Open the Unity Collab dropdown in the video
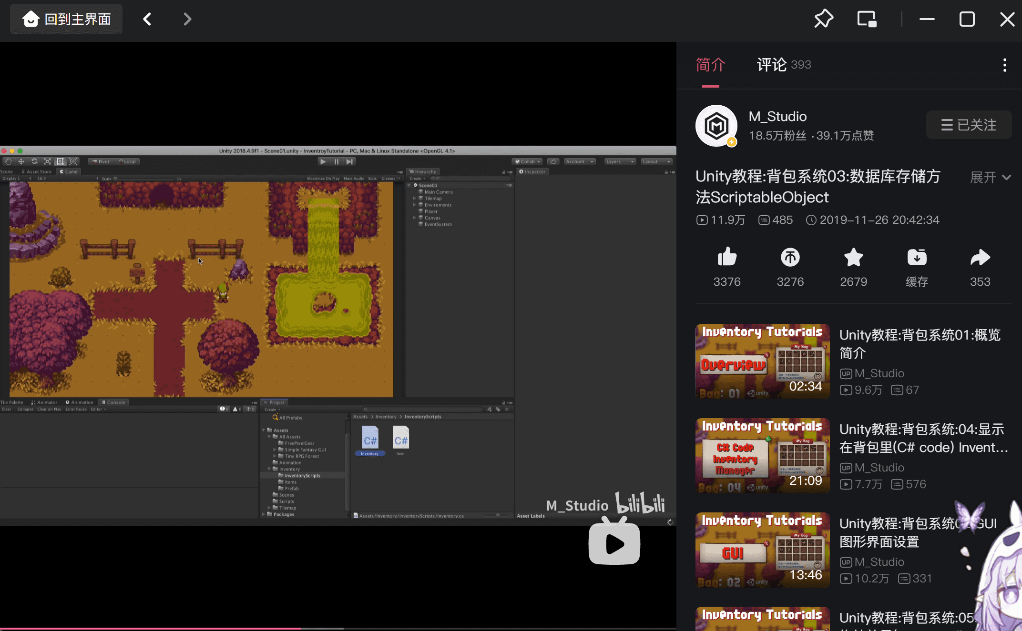 coord(527,161)
